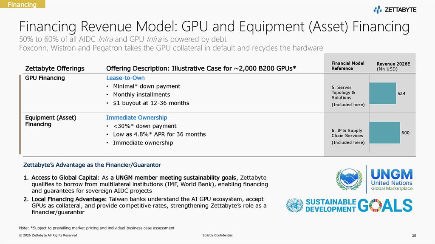Click the ZETTABYTE wordmark

(400, 10)
